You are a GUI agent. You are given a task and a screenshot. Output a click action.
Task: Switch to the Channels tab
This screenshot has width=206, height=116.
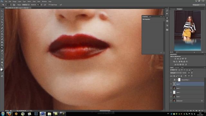[x=177, y=67]
